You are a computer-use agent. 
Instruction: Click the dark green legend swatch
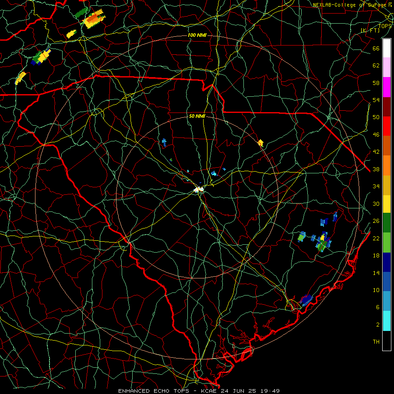[387, 223]
